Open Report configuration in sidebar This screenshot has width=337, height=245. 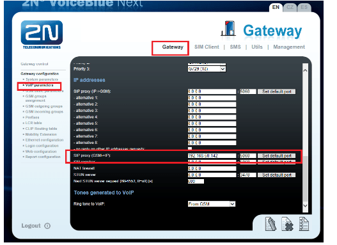pyautogui.click(x=43, y=157)
